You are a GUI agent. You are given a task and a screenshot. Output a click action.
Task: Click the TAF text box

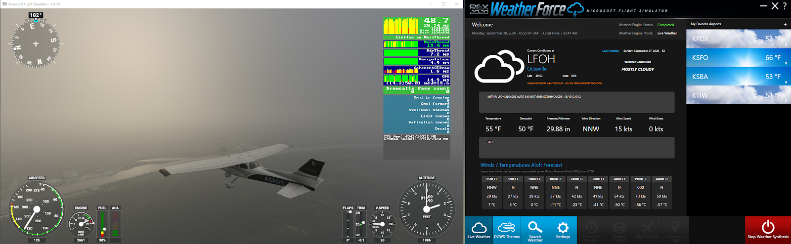pyautogui.click(x=576, y=148)
